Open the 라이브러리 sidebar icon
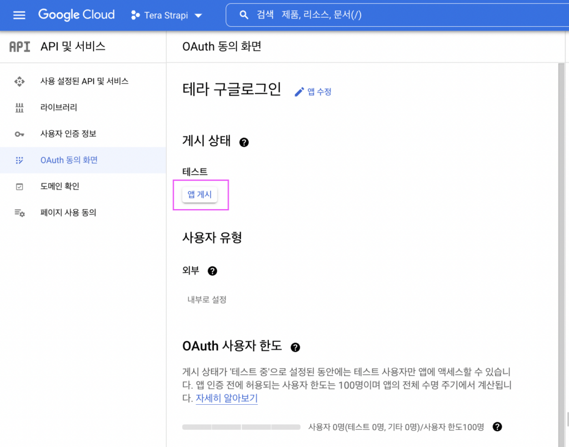 coord(20,107)
